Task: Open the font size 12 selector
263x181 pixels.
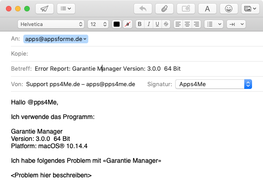Action: click(x=98, y=24)
